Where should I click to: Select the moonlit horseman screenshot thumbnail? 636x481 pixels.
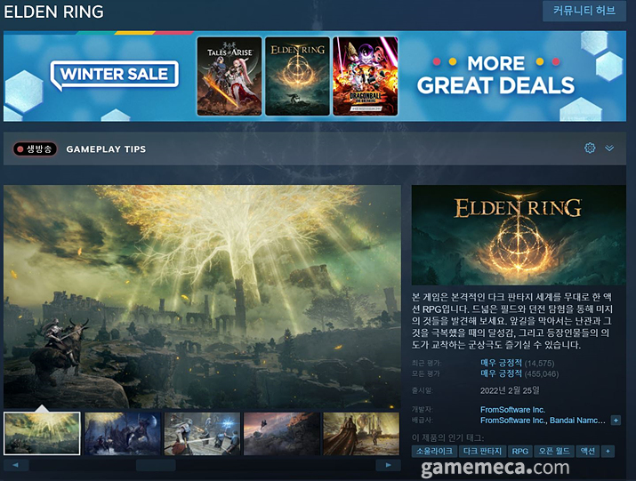[122, 434]
